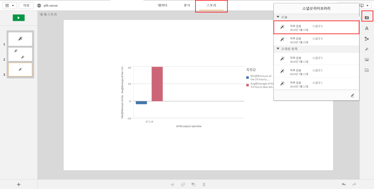The height and width of the screenshot is (189, 374).
Task: Select slide 2 thumbnail in left panel
Action: [x=20, y=54]
